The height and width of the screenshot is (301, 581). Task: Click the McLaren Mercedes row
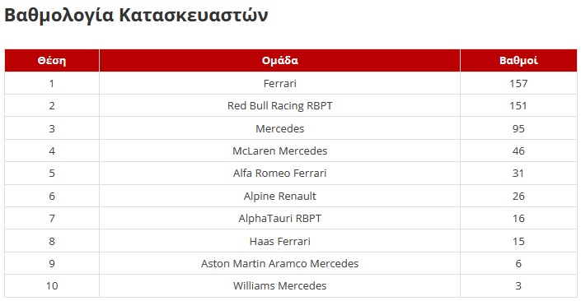[291, 150]
